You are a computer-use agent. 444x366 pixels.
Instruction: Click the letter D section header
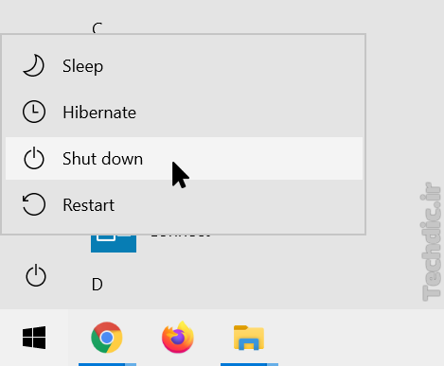pyautogui.click(x=98, y=285)
